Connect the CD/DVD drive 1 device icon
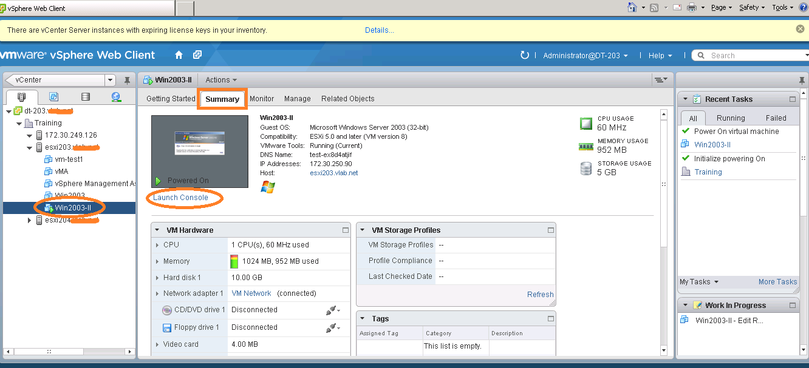 331,310
